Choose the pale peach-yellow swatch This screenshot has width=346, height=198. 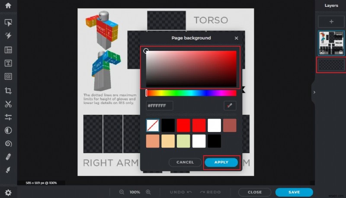[168, 141]
